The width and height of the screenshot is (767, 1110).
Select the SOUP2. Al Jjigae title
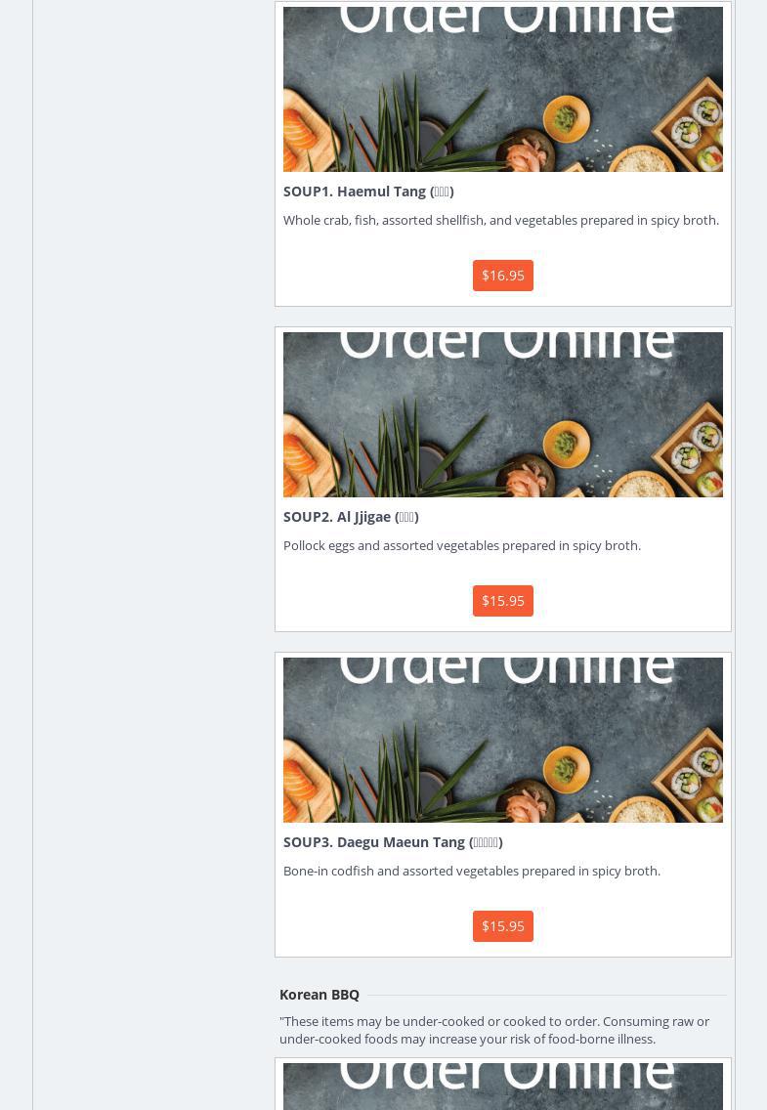click(351, 517)
